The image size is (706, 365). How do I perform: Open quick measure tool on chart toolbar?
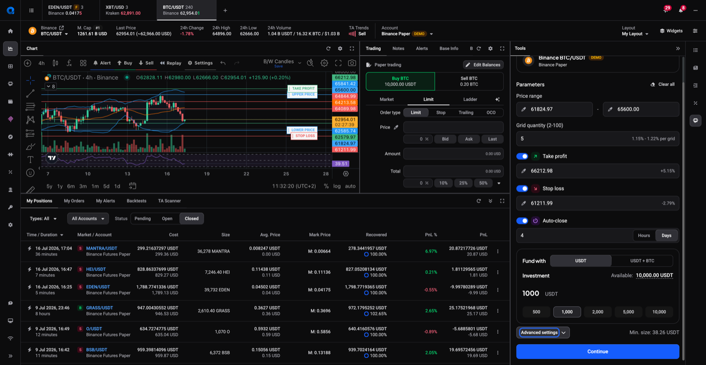(310, 63)
